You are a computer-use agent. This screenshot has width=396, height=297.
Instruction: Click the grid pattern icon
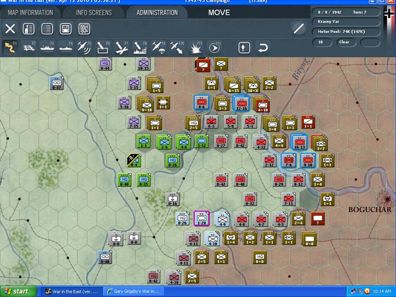point(84,29)
